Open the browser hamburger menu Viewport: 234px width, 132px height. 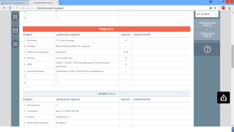click(211, 2)
